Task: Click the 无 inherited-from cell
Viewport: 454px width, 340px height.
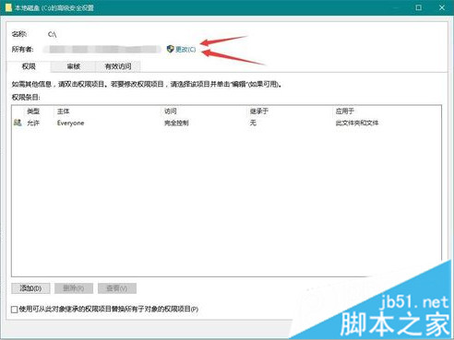Action: 253,123
